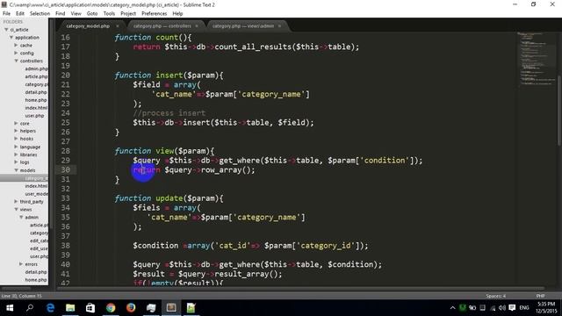Expand the core folder arrow
The width and height of the screenshot is (562, 316).
pos(16,123)
